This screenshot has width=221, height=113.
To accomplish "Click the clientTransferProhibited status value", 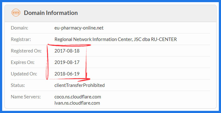I will coord(80,85).
